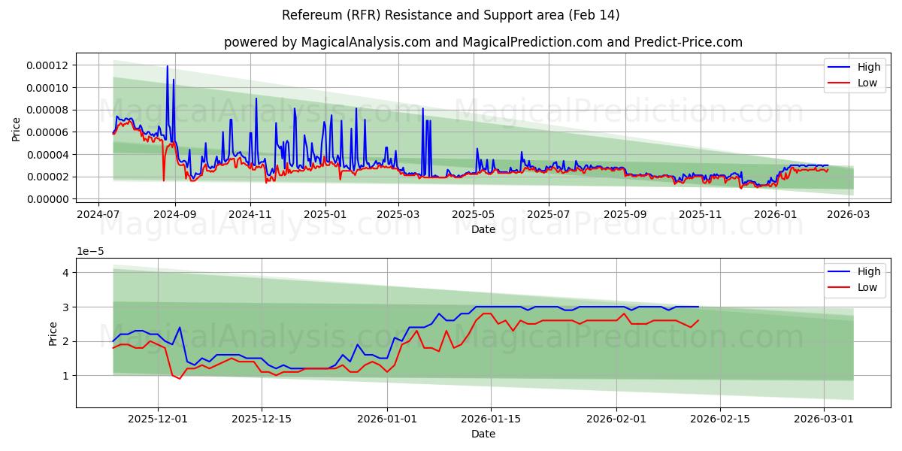
Task: Click the 2025-01 x-axis tick label
Action: 325,214
